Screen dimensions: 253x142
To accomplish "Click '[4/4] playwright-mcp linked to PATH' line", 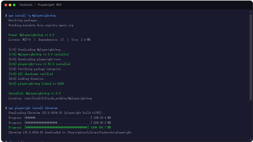I will click(36, 84).
